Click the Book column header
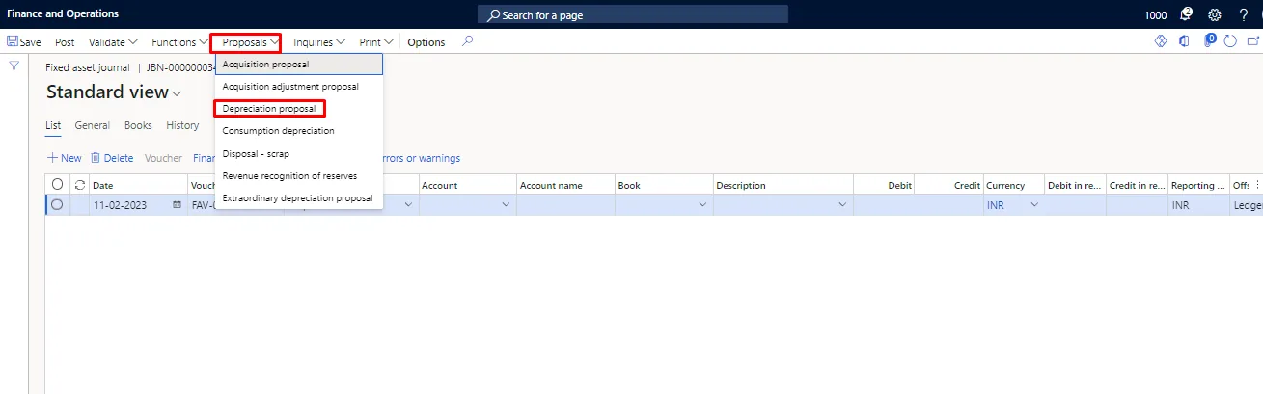1263x394 pixels. click(x=664, y=185)
